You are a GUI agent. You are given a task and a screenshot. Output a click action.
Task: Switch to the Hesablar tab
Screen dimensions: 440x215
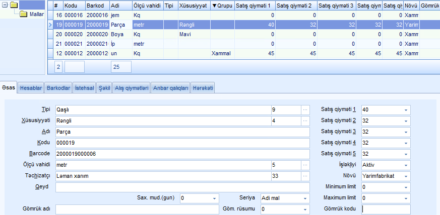(x=31, y=88)
